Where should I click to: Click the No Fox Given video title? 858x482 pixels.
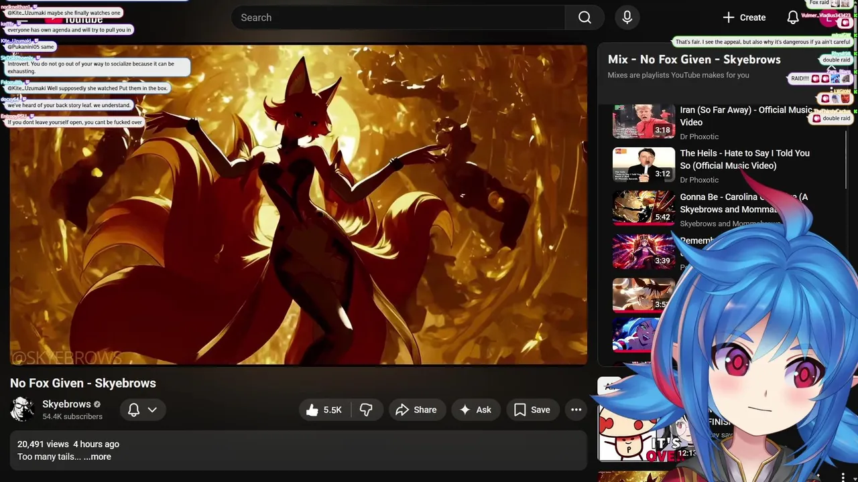pos(83,383)
